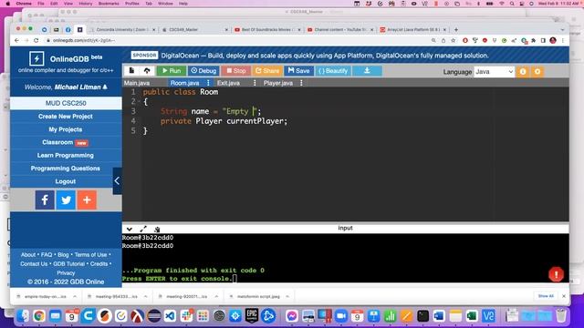This screenshot has width=584, height=328.
Task: Fold the class block on line 2
Action: tap(140, 101)
